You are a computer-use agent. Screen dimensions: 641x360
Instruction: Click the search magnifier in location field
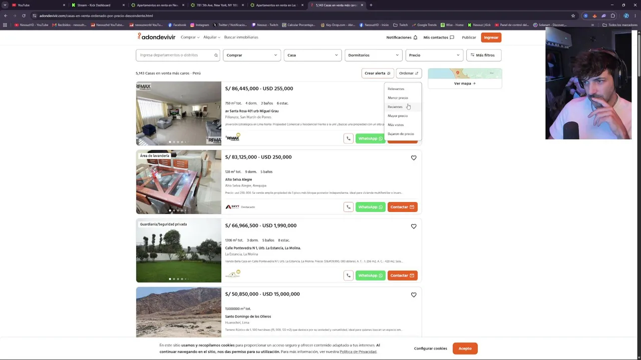pyautogui.click(x=216, y=55)
